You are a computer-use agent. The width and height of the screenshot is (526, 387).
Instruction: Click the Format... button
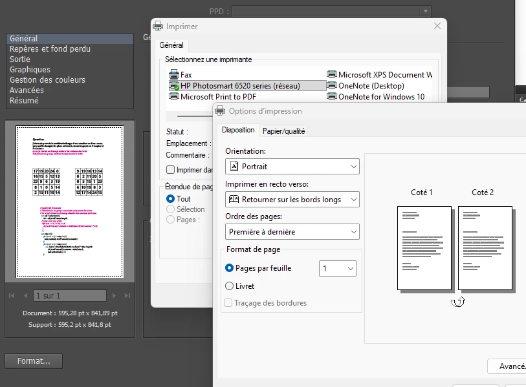(x=34, y=361)
